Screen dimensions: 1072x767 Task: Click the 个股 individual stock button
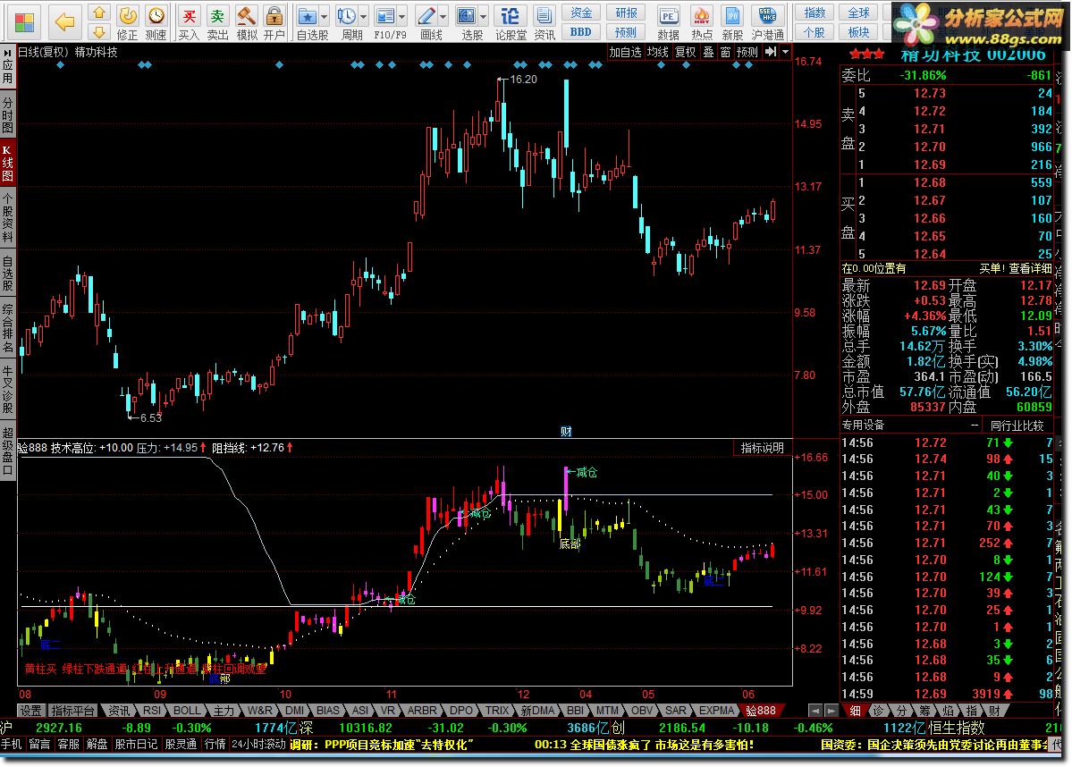[815, 32]
